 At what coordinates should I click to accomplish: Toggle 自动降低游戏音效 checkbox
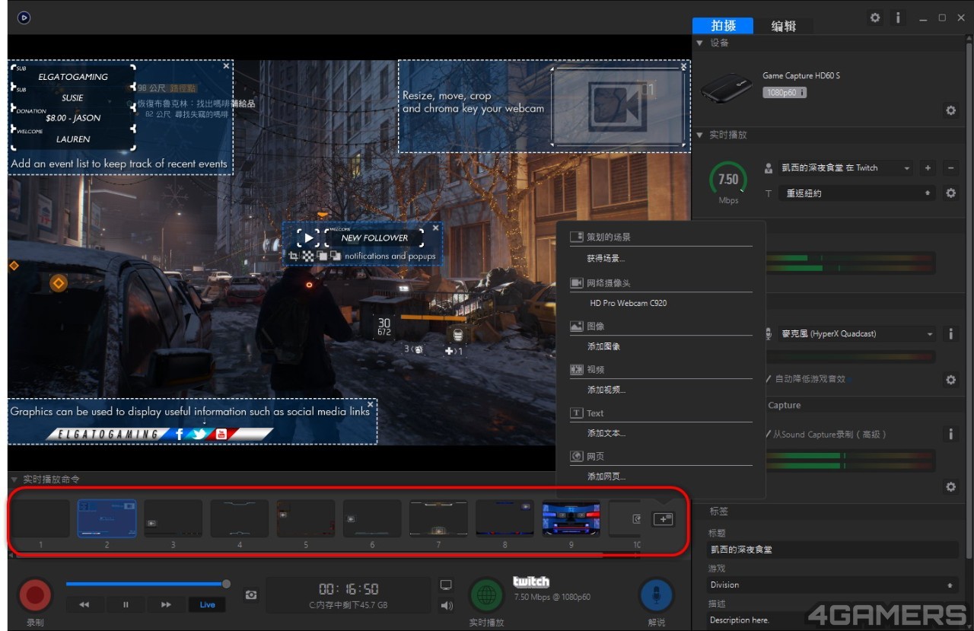(x=769, y=378)
